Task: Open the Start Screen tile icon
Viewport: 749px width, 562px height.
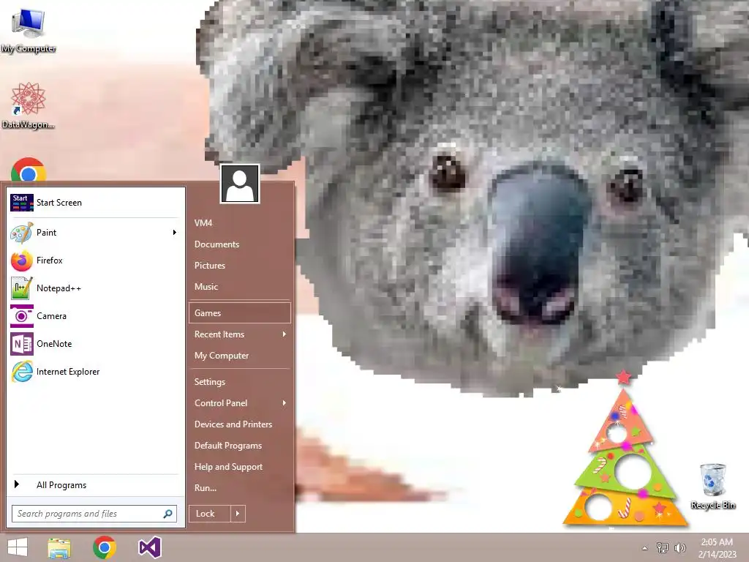Action: [21, 203]
